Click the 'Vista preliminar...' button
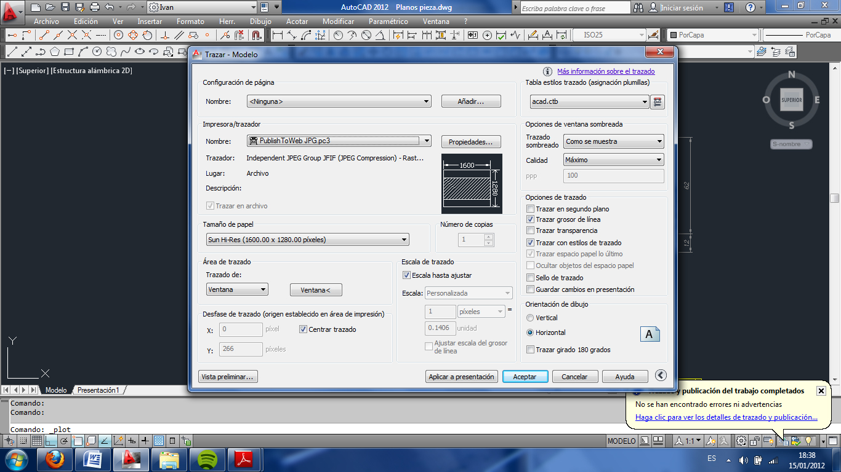The height and width of the screenshot is (472, 841). (x=228, y=377)
